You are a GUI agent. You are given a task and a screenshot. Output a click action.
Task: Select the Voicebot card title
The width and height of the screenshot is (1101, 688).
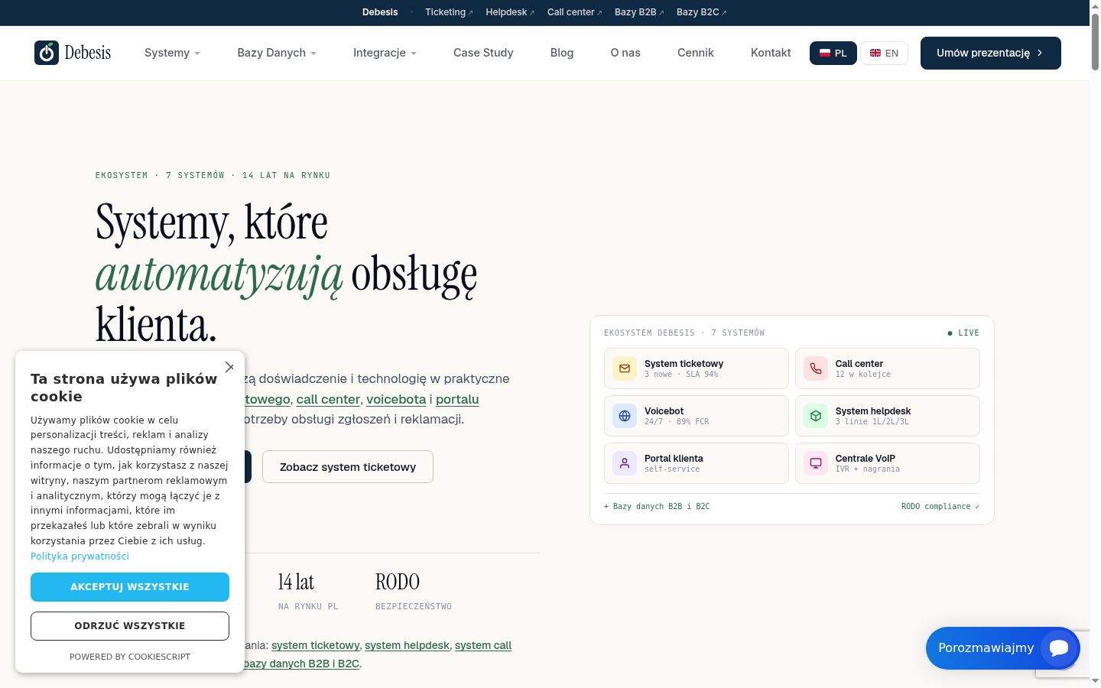click(x=664, y=411)
